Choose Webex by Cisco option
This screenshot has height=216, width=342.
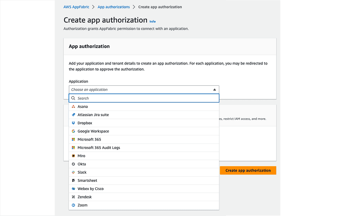144,189
